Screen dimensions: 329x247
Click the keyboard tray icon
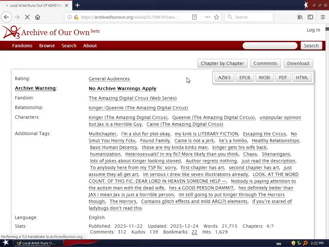279,243
